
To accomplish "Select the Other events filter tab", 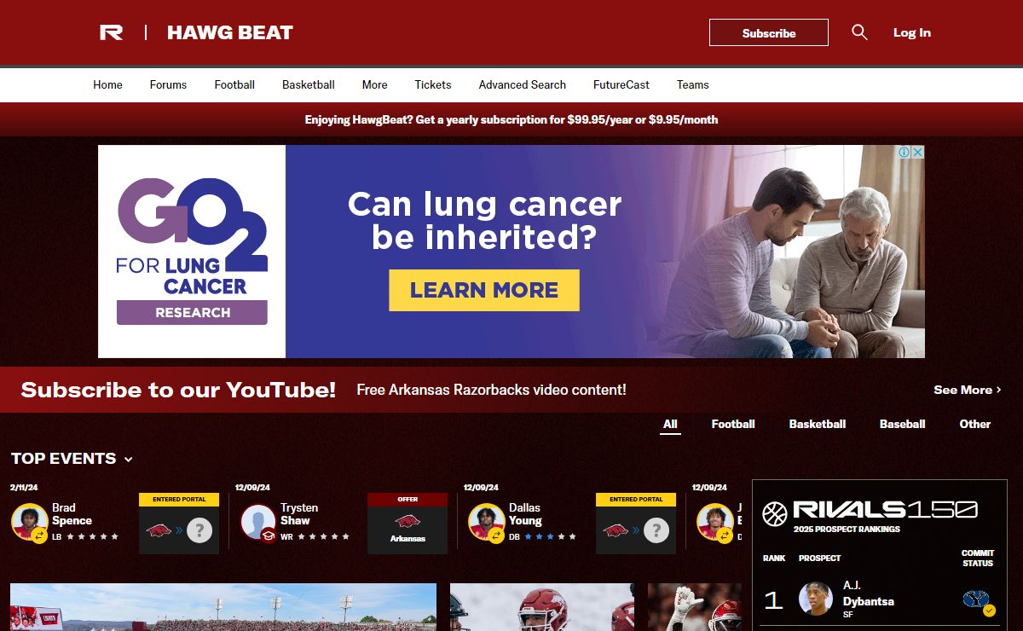I will point(975,424).
